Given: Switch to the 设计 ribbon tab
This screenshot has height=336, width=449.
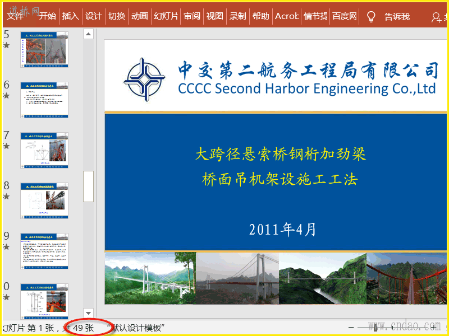Looking at the screenshot, I should (x=94, y=16).
